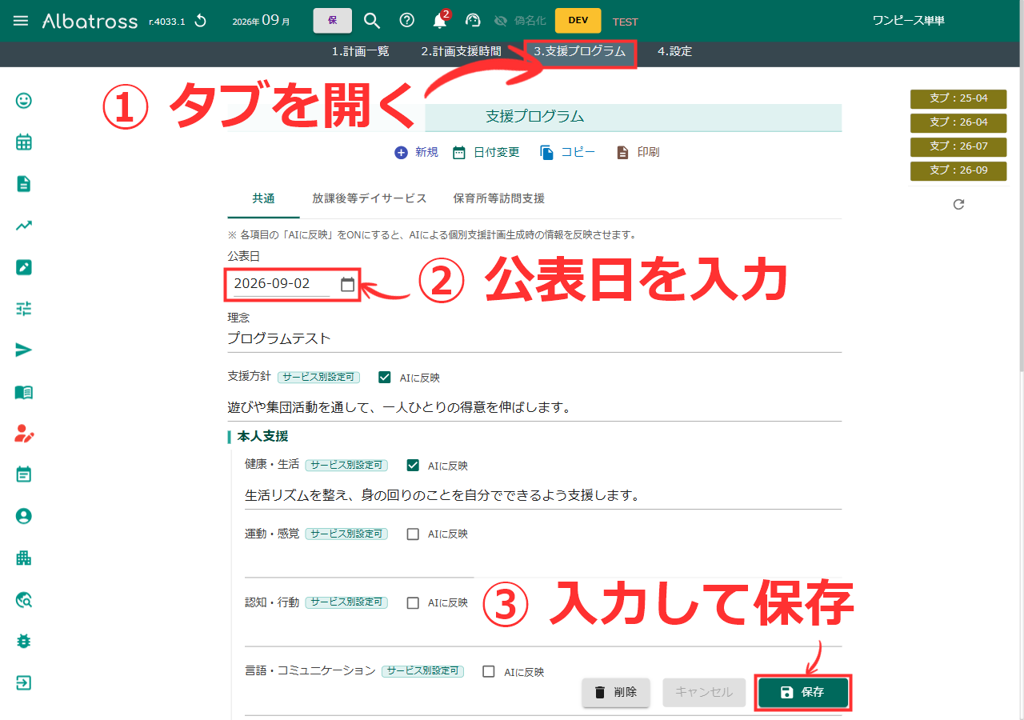Click the 日付変更 button
Viewport: 1024px width, 720px height.
click(x=486, y=152)
